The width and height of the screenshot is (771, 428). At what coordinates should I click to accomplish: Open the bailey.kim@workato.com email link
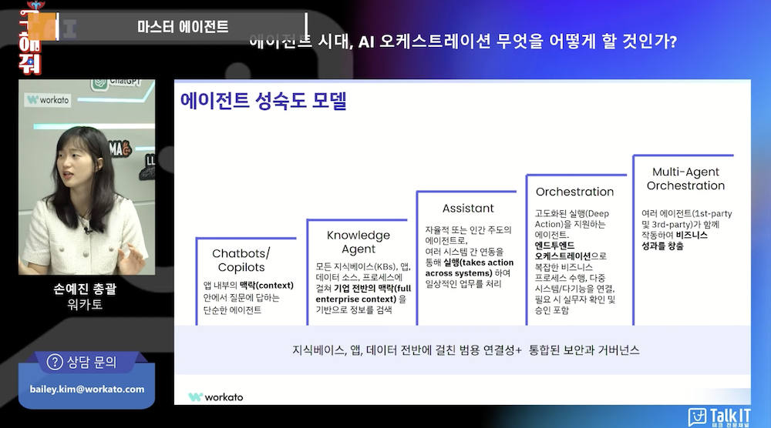87,389
